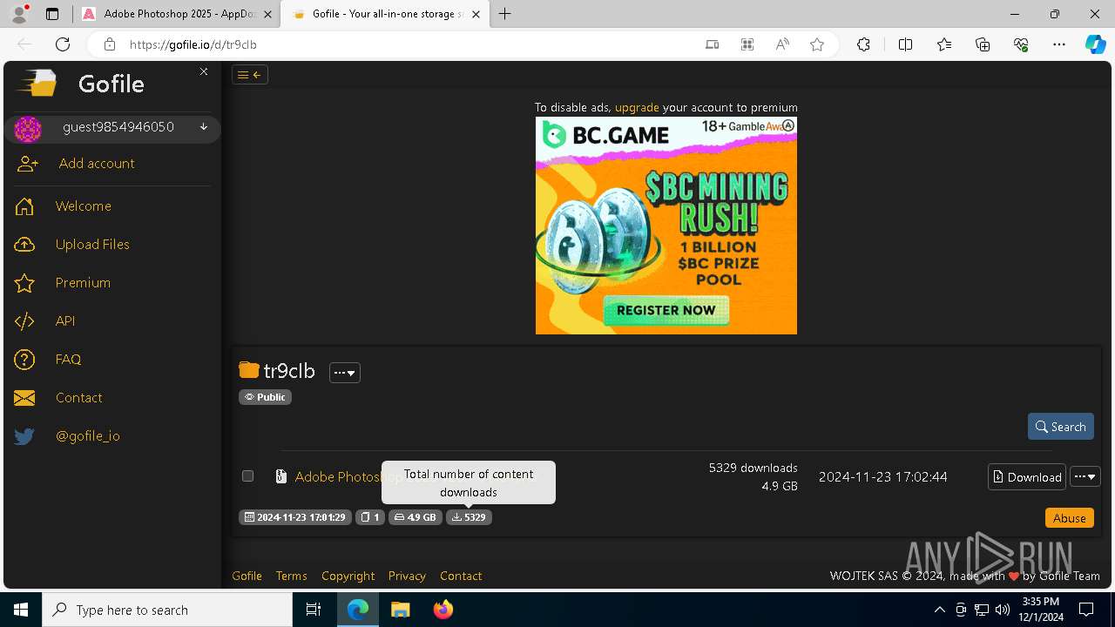Click the Download button for file
Screen dimensions: 1115x627
1027,477
